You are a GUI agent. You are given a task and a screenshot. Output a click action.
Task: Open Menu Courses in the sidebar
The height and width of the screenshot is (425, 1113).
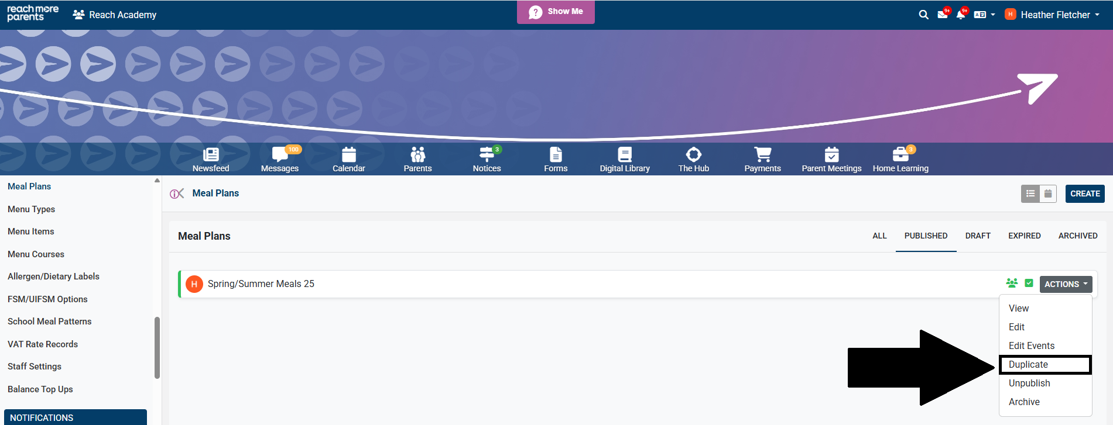click(x=36, y=254)
